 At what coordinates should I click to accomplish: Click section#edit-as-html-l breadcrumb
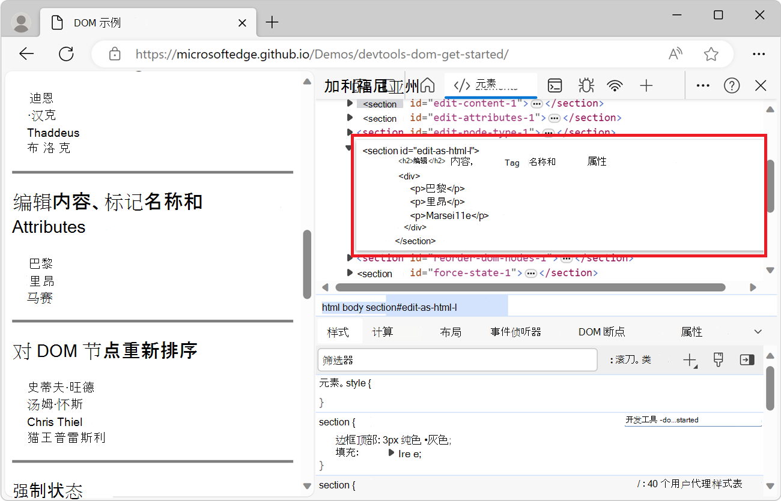412,307
